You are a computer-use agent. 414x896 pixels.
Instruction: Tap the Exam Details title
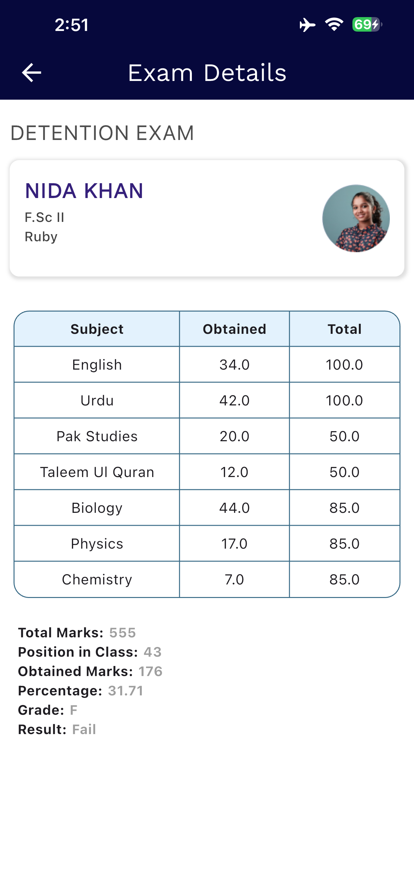click(x=207, y=73)
